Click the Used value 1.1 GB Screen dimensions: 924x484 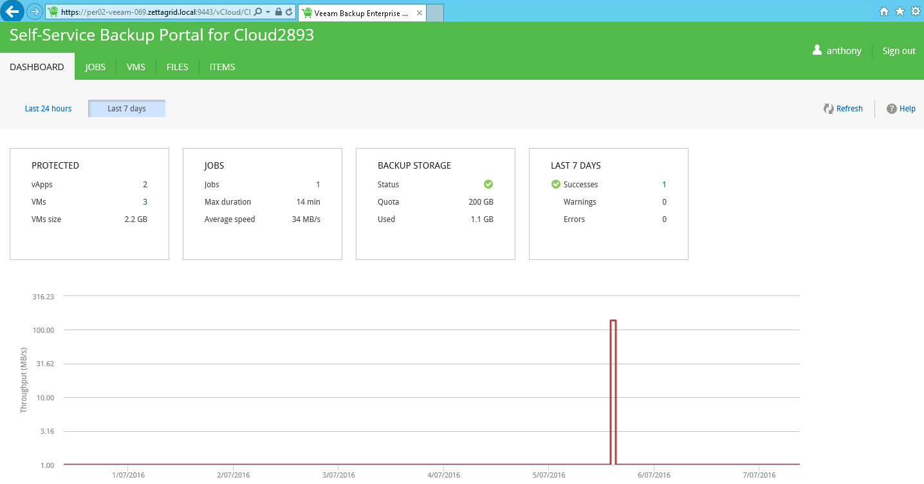(482, 219)
